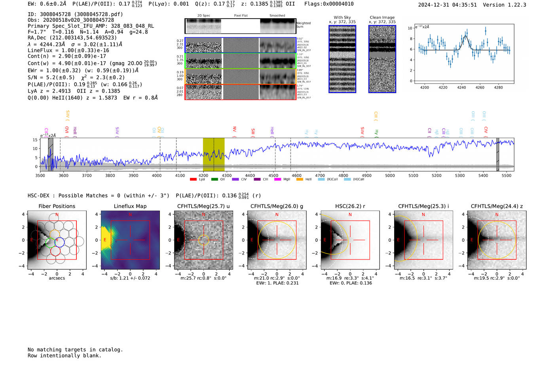Click the 'No matching targets in catalog.' message
554x377 pixels.
(75, 350)
